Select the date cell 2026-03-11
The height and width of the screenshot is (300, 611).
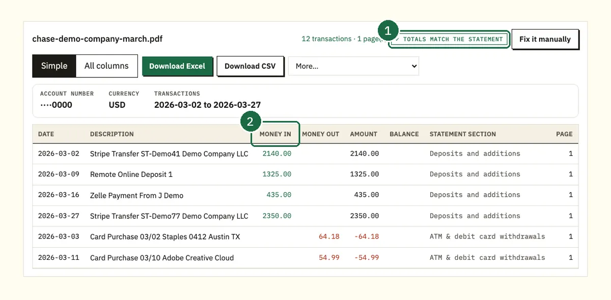click(59, 258)
